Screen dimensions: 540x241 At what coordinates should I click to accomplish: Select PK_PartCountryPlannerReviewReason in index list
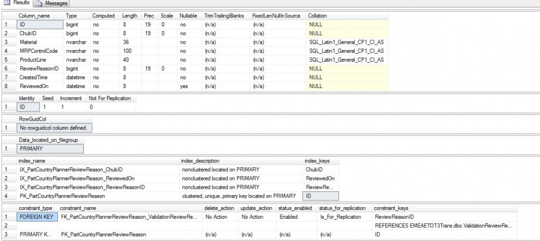[x=98, y=196]
